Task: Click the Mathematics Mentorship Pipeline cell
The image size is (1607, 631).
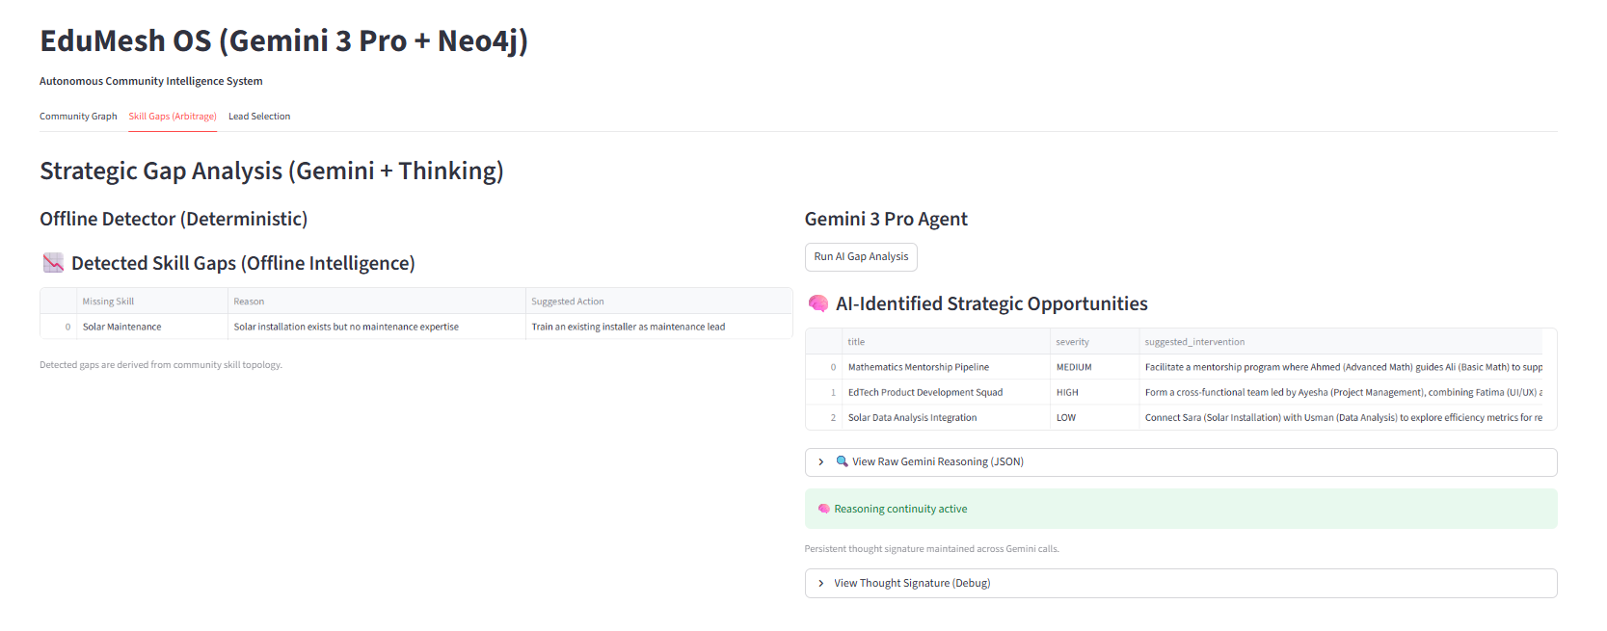Action: tap(919, 367)
